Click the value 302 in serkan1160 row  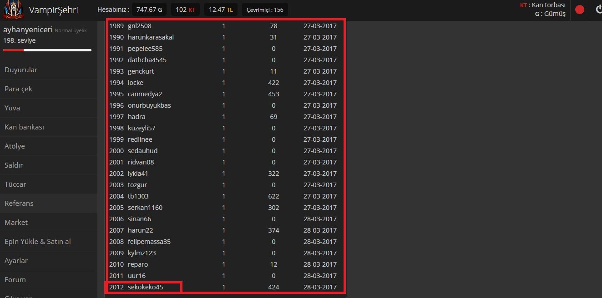(x=273, y=208)
